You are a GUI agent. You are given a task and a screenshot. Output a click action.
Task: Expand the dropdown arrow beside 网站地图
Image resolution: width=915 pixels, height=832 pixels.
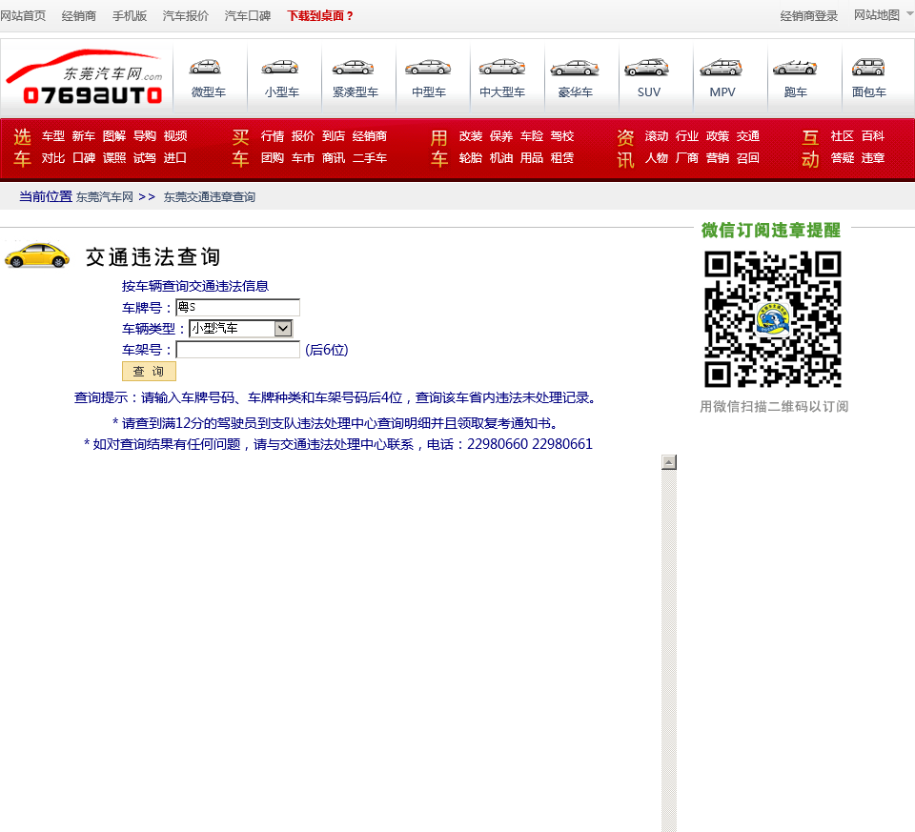tap(909, 15)
